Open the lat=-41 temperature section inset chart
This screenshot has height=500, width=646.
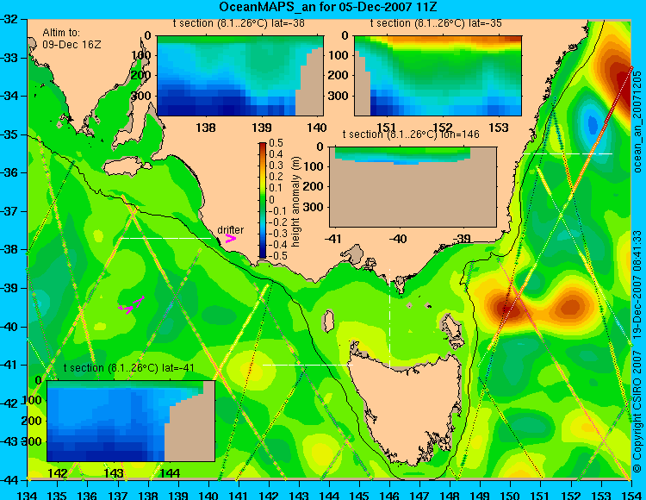click(x=131, y=421)
